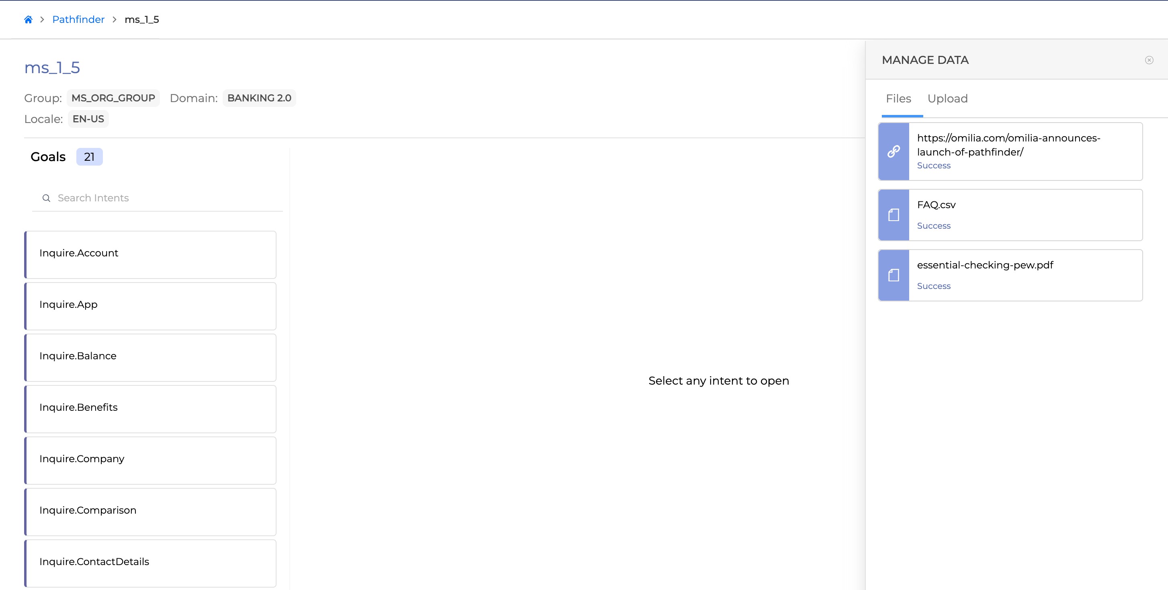1168x590 pixels.
Task: Click the search magnifier icon
Action: [x=46, y=198]
